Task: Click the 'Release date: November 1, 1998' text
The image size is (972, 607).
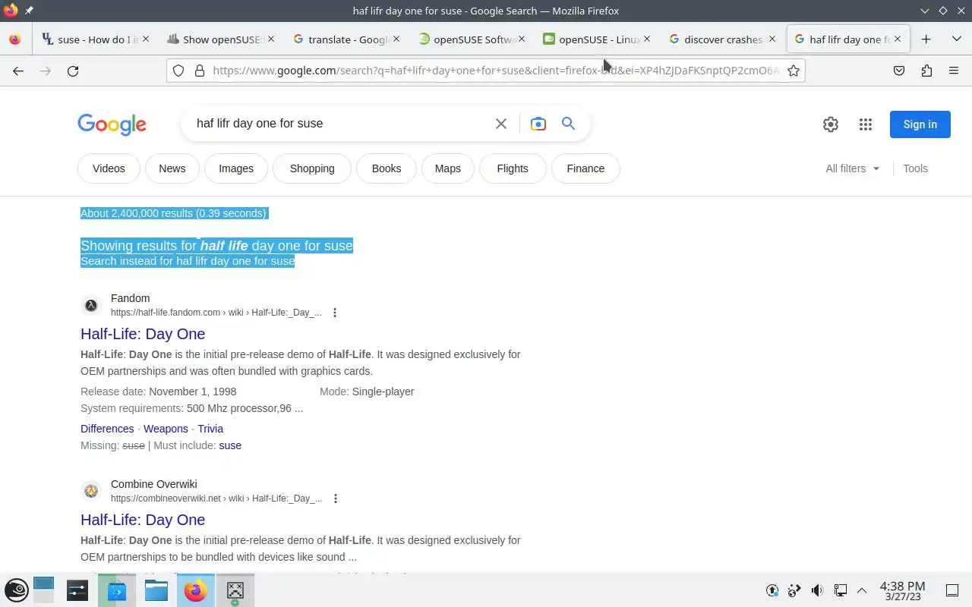Action: click(159, 392)
